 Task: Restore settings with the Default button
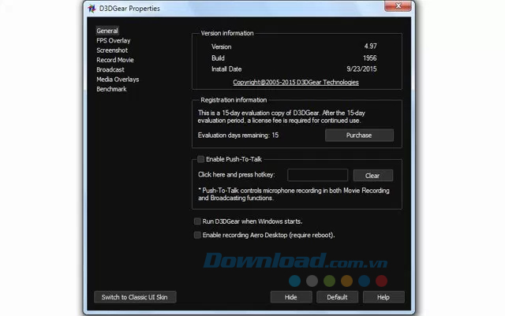[337, 297]
